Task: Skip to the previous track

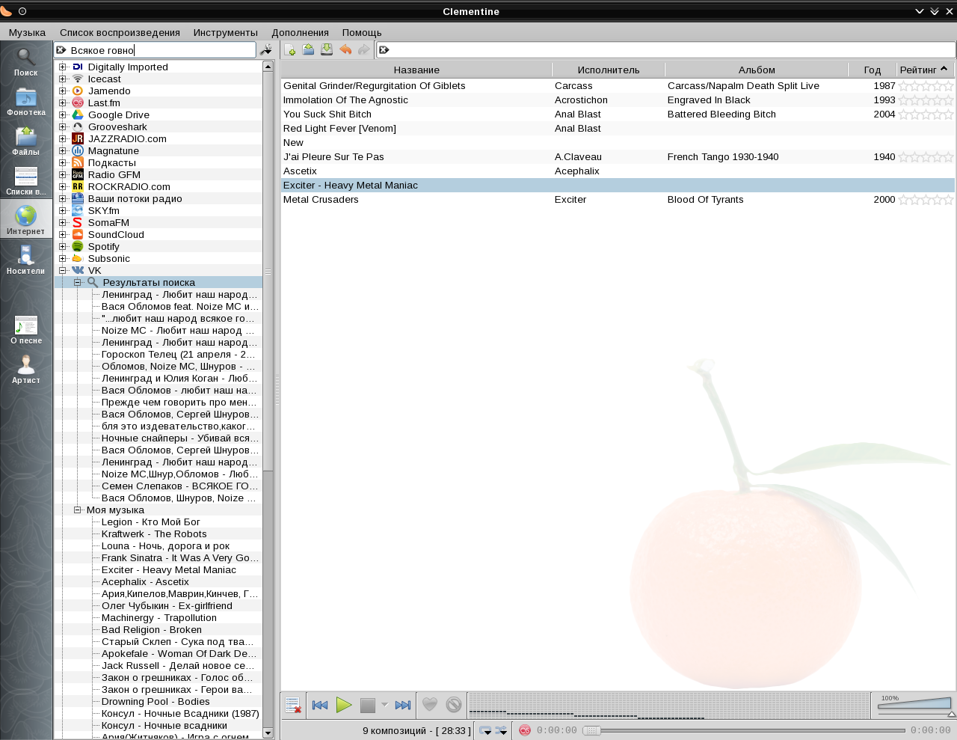Action: click(x=320, y=705)
